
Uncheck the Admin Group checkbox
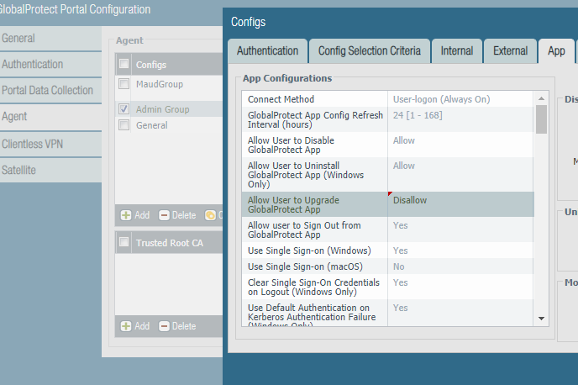coord(124,109)
